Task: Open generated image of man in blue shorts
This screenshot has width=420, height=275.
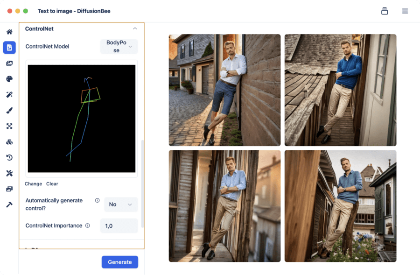Action: (x=224, y=90)
